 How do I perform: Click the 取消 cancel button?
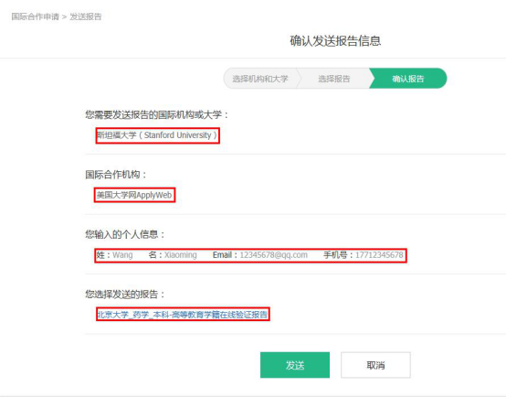click(x=375, y=365)
